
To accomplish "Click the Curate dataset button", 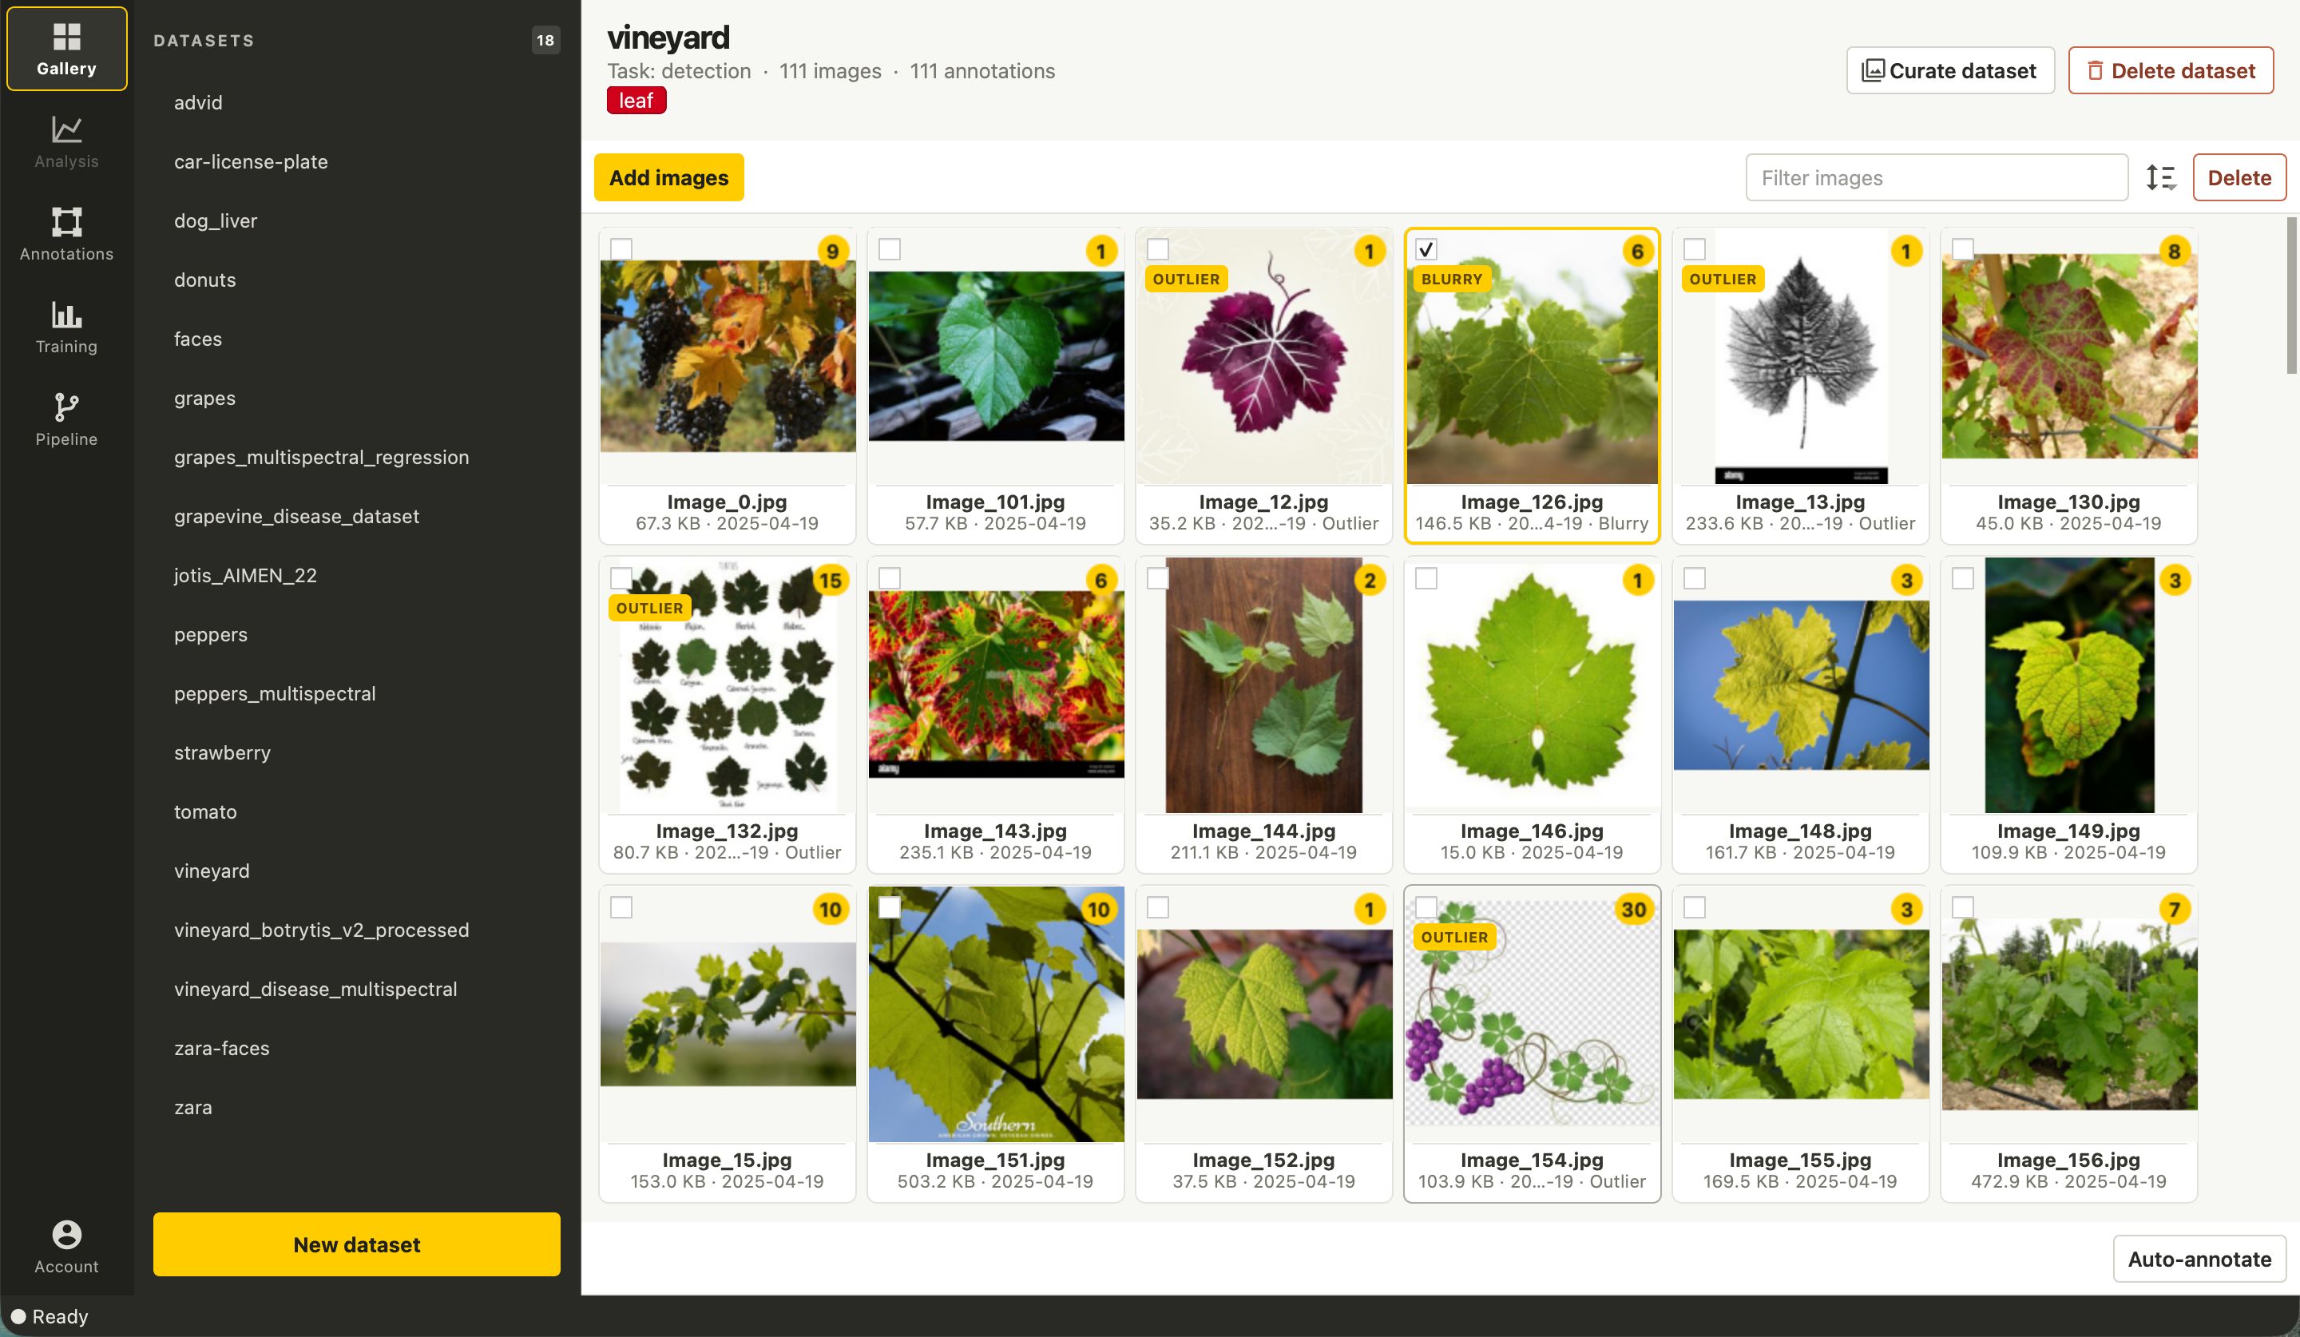I will pyautogui.click(x=1950, y=70).
